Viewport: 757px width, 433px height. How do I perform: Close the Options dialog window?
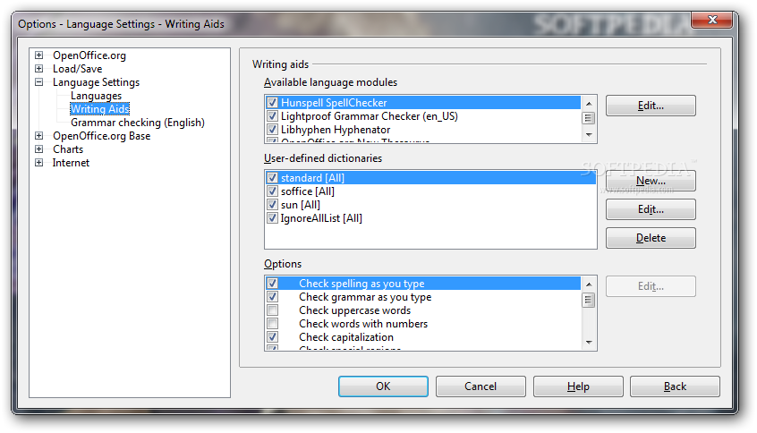712,20
